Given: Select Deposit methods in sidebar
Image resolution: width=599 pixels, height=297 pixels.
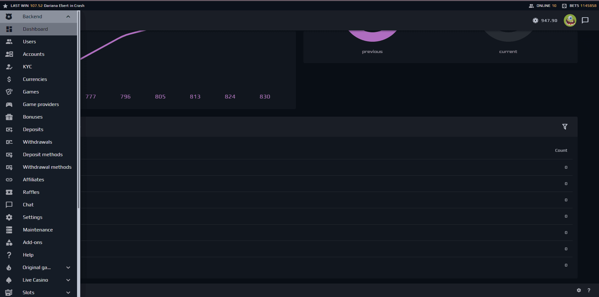Looking at the screenshot, I should point(42,155).
